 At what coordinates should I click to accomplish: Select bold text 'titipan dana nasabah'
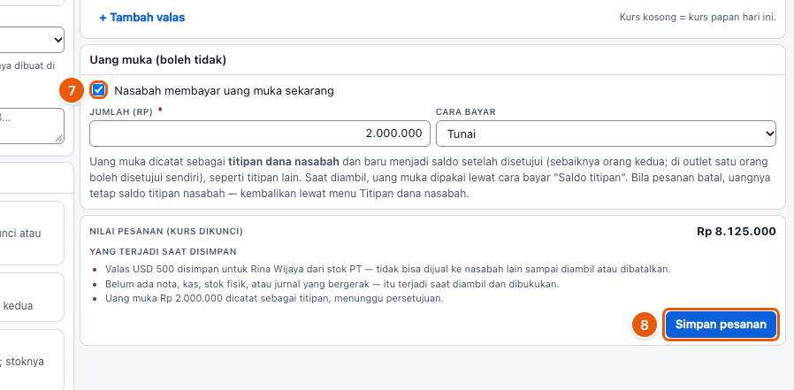(284, 163)
